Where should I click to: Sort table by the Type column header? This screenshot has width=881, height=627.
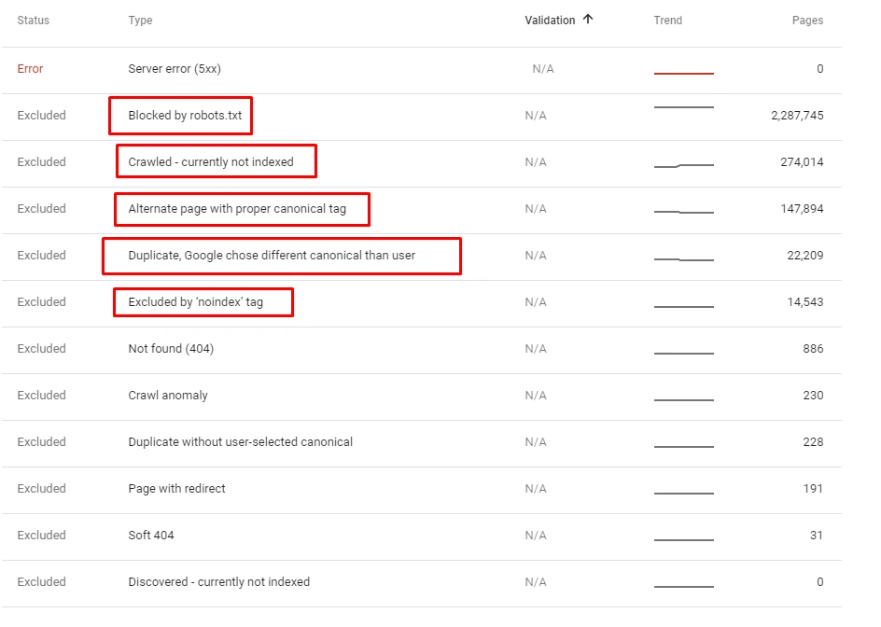point(140,21)
